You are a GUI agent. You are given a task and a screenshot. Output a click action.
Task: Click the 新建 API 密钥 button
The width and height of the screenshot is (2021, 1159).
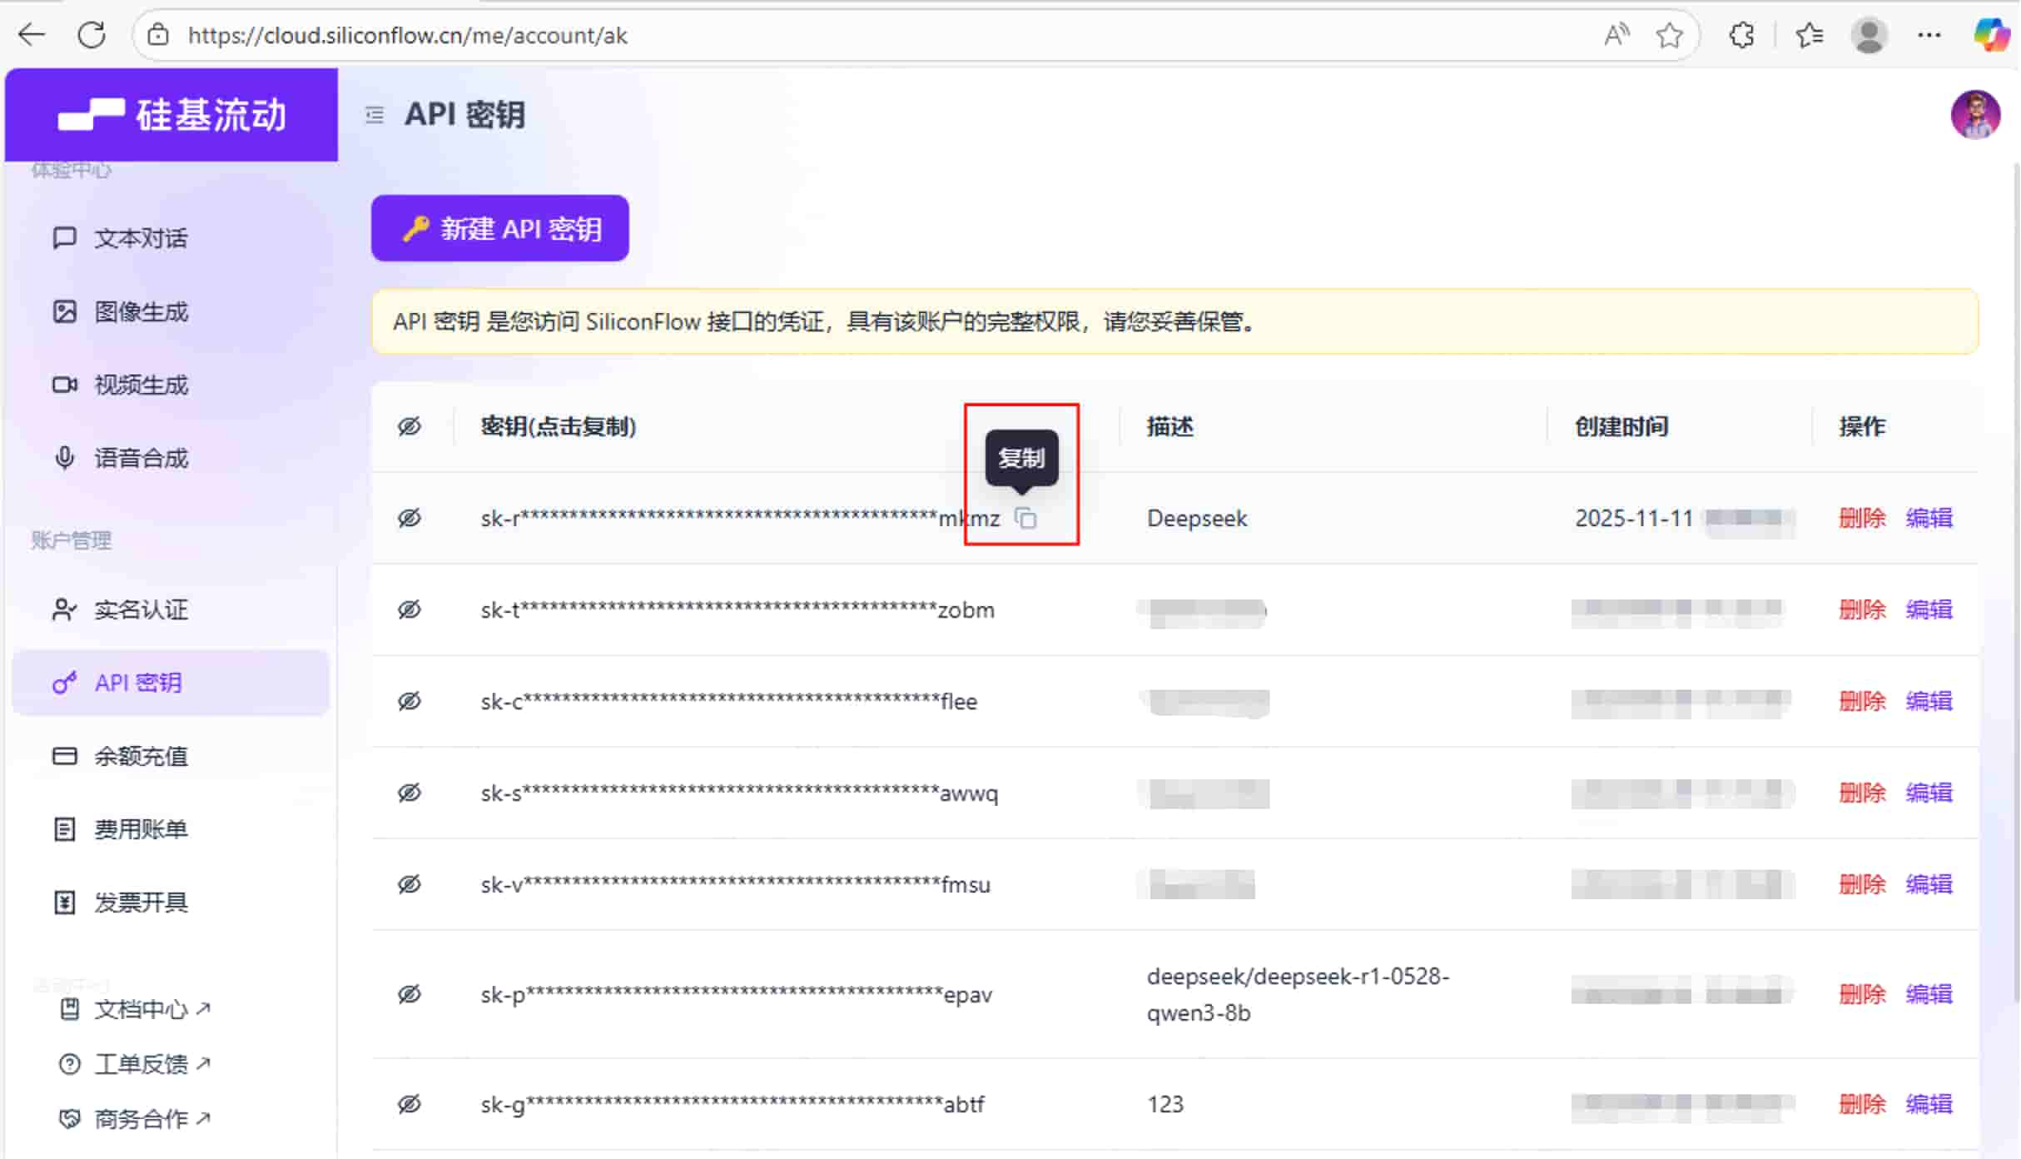pyautogui.click(x=499, y=228)
